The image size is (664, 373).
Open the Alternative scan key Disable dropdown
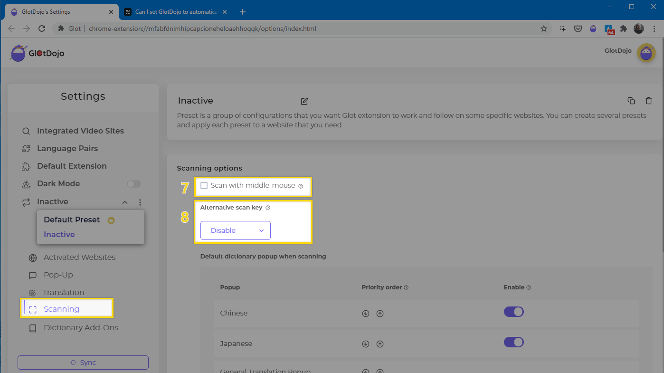pyautogui.click(x=236, y=230)
